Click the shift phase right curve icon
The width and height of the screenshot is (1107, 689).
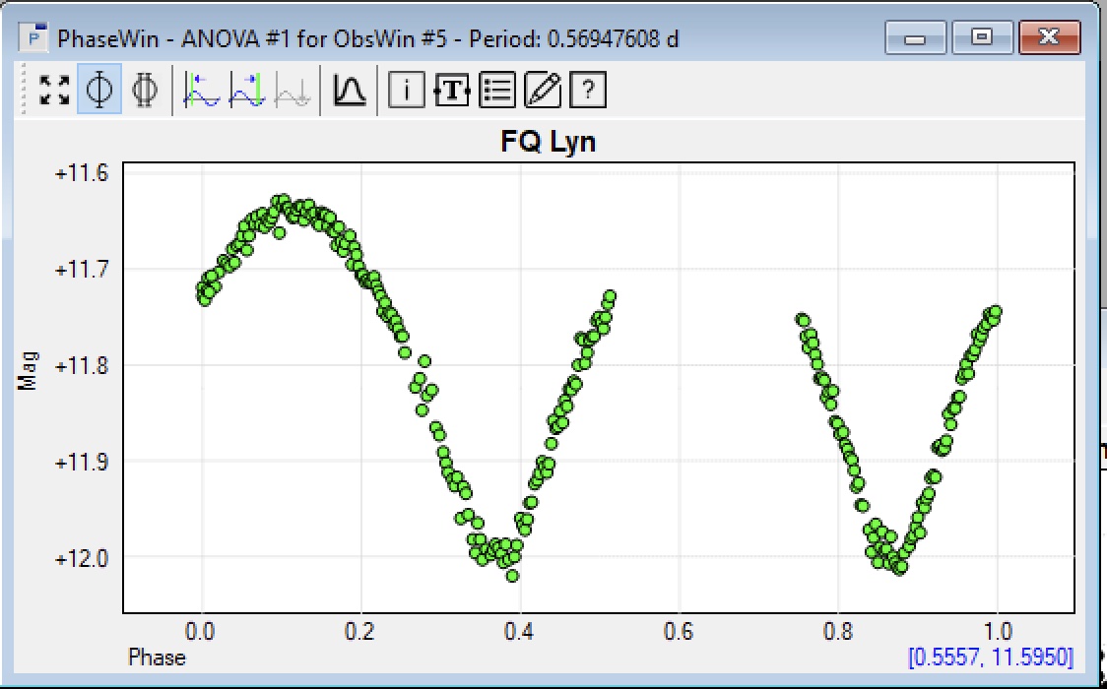[247, 91]
